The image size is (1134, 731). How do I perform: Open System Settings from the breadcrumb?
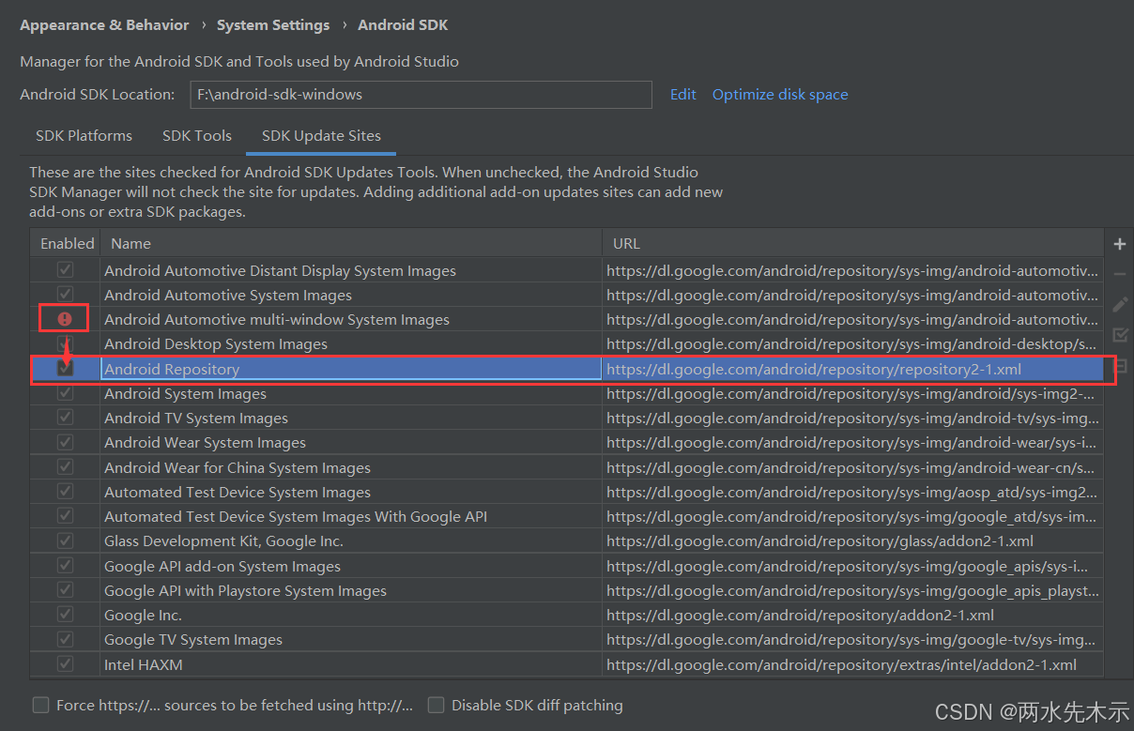(x=273, y=24)
